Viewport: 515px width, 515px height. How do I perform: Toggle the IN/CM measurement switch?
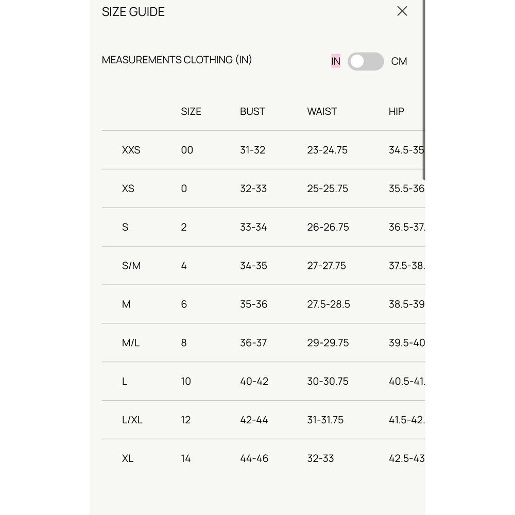point(366,61)
